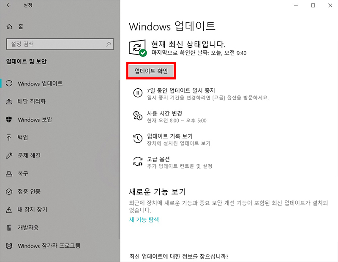Click the 복구 recovery icon
Image resolution: width=338 pixels, height=262 pixels.
coord(9,173)
